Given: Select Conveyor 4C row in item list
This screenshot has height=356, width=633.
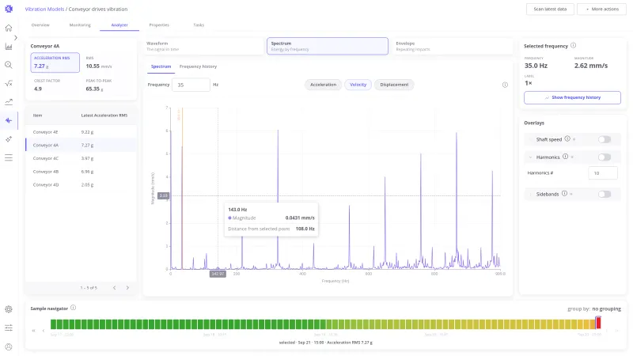Looking at the screenshot, I should point(81,158).
